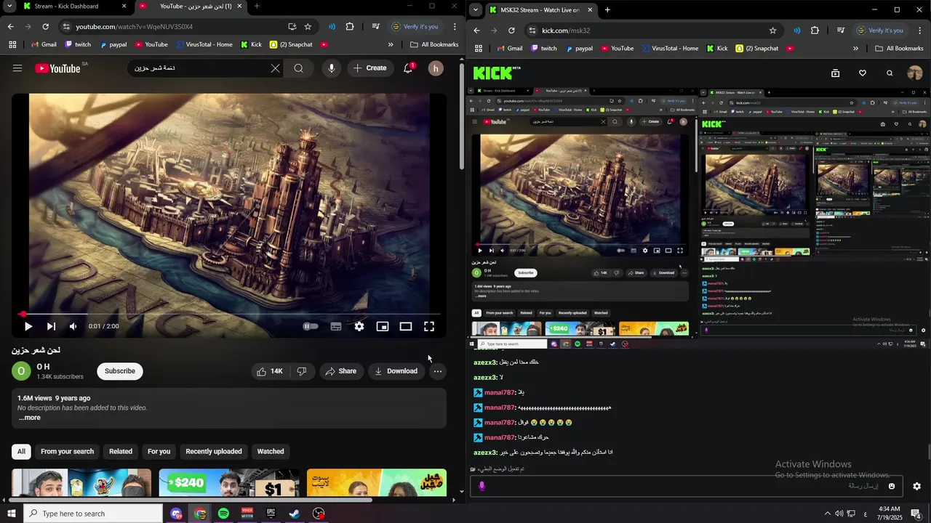Open more actions beside Download
The width and height of the screenshot is (931, 523).
pyautogui.click(x=438, y=371)
